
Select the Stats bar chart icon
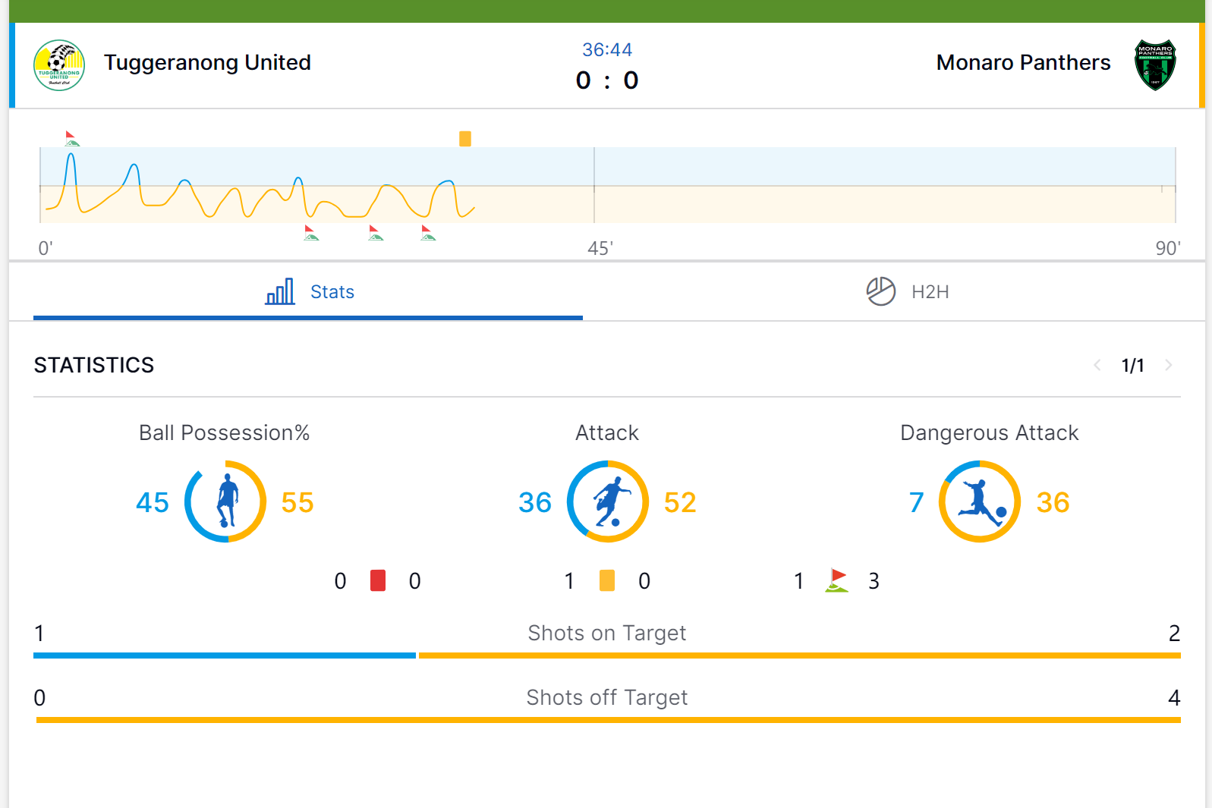pos(280,291)
